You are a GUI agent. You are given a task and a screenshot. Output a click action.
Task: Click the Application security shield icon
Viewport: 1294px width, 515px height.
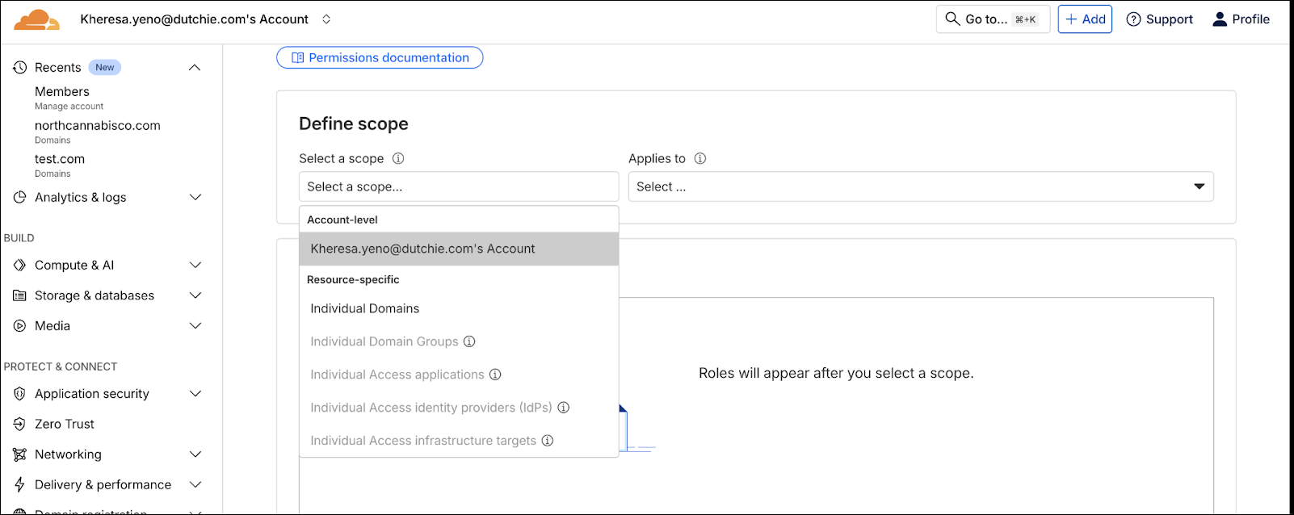(20, 394)
